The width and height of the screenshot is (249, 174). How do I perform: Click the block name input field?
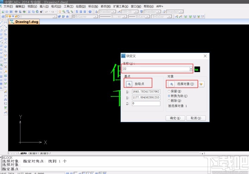point(156,69)
